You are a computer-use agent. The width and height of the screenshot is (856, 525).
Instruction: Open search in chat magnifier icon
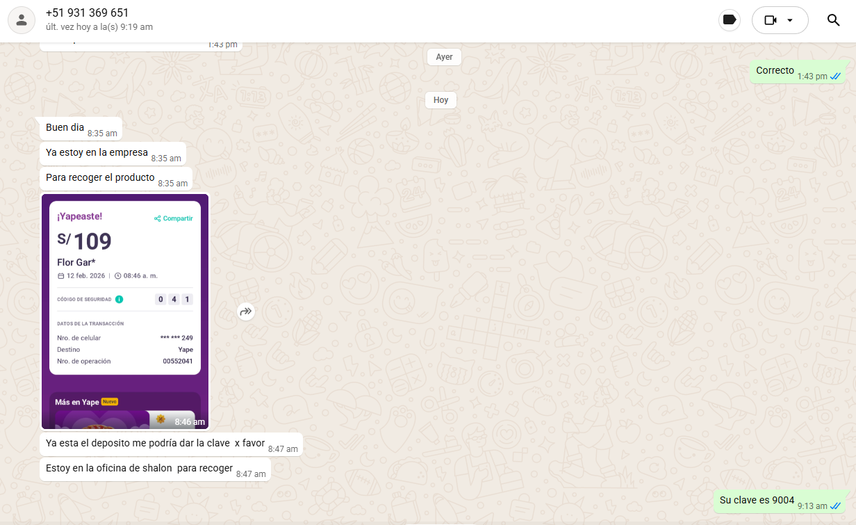(834, 20)
